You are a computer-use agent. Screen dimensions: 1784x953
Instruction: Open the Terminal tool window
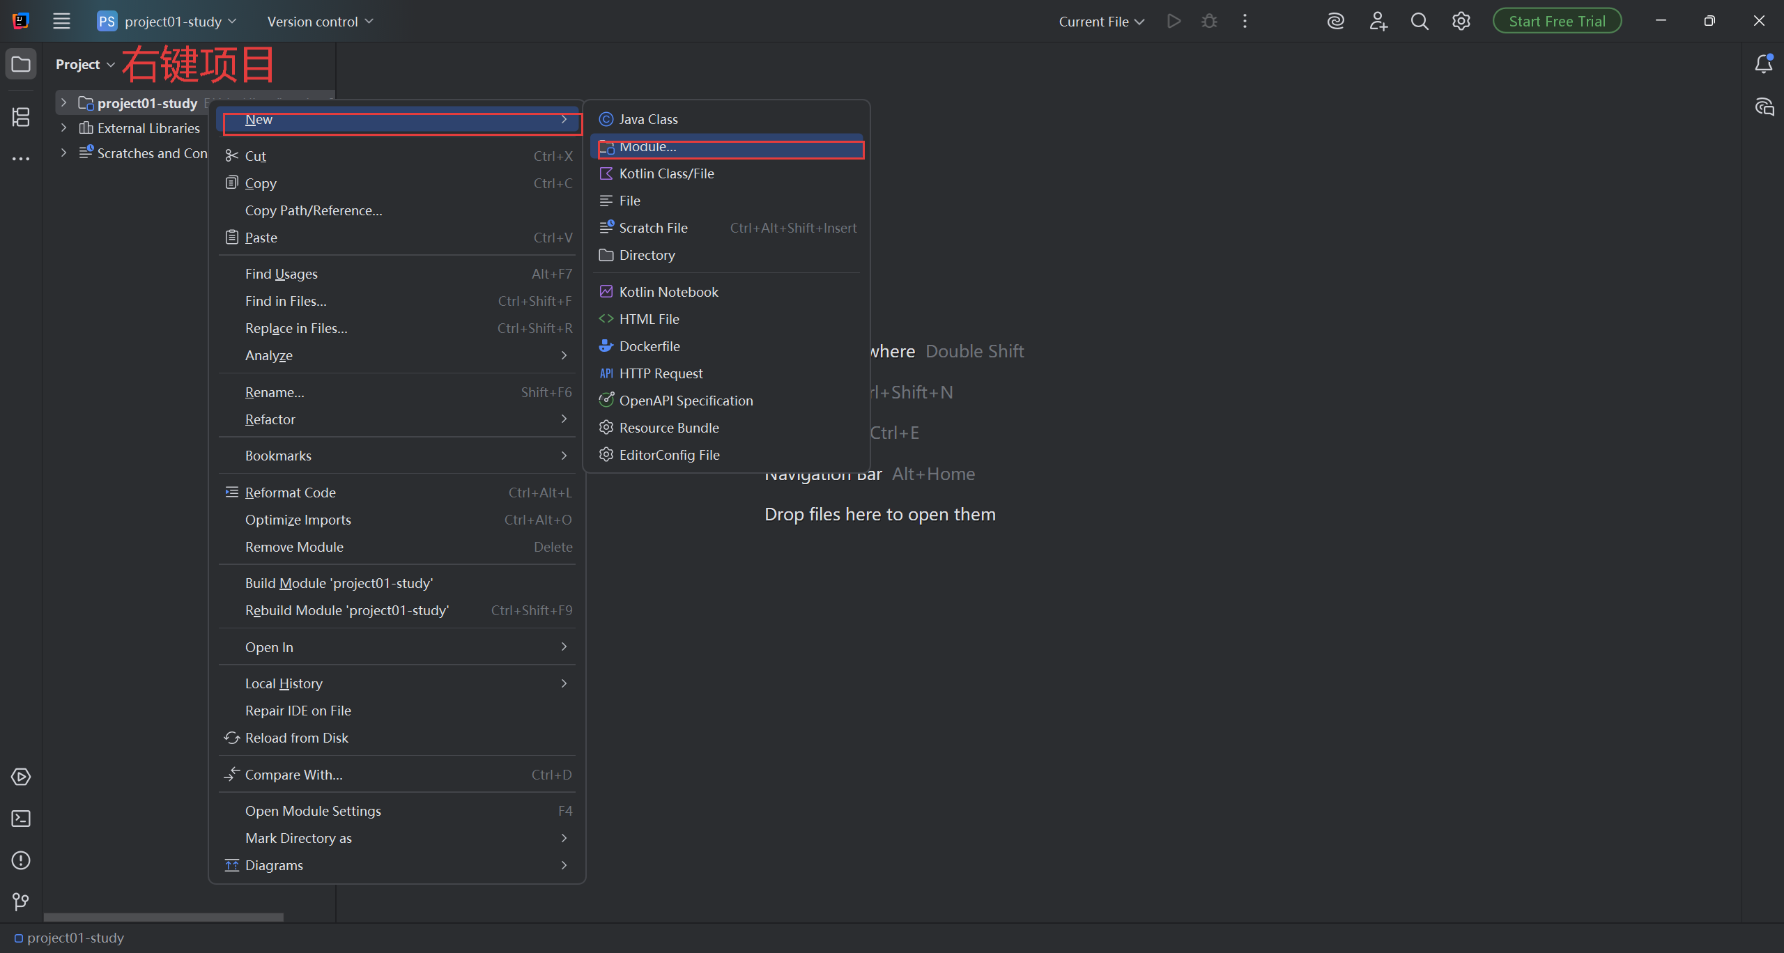click(21, 819)
